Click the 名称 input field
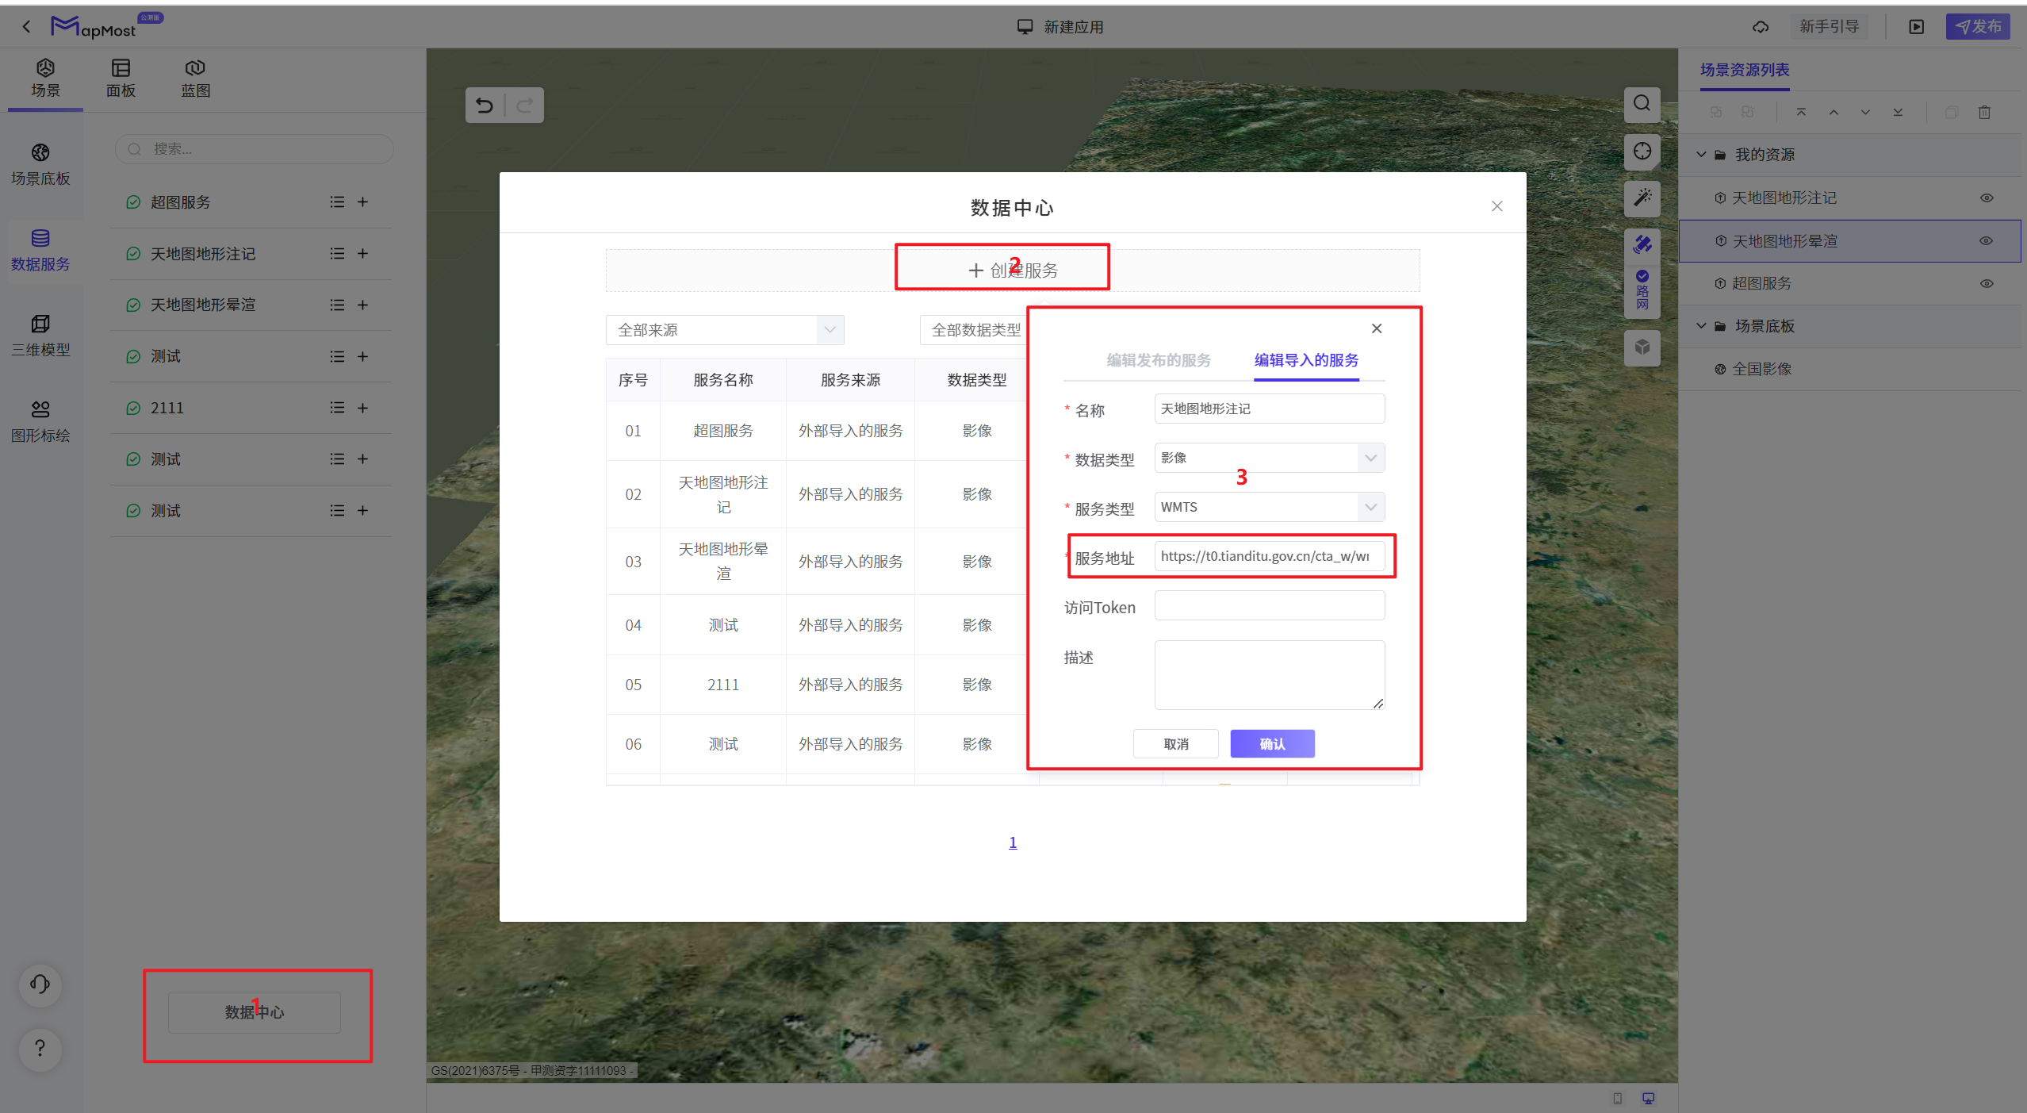 click(x=1270, y=409)
